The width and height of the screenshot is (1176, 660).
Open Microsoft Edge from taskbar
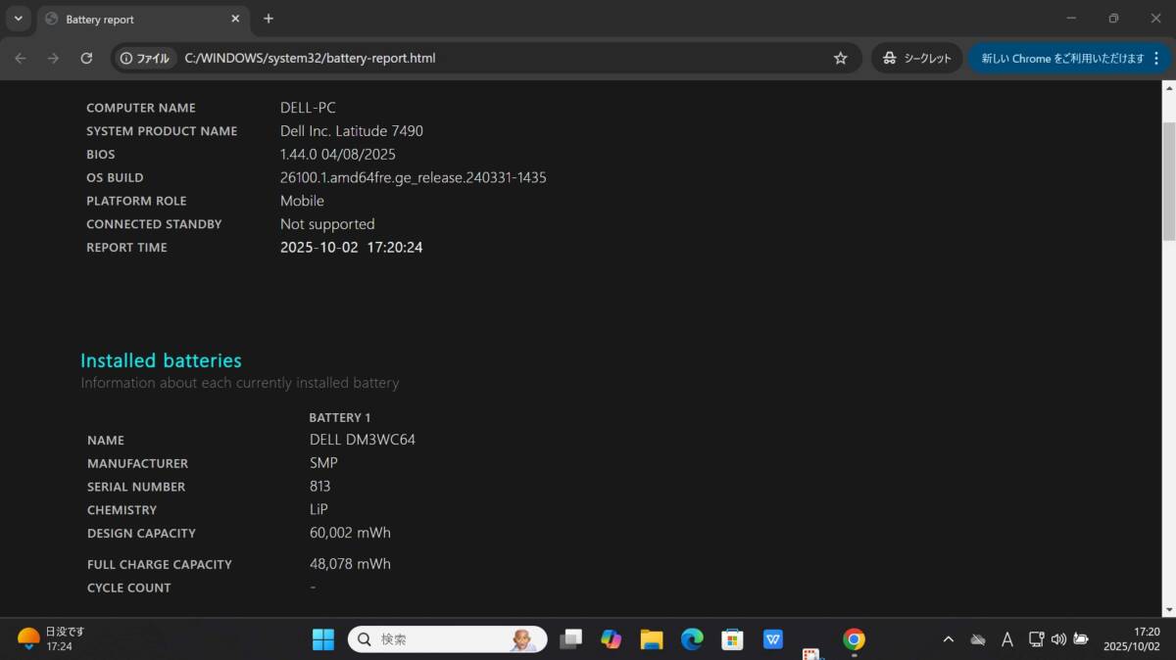tap(692, 639)
